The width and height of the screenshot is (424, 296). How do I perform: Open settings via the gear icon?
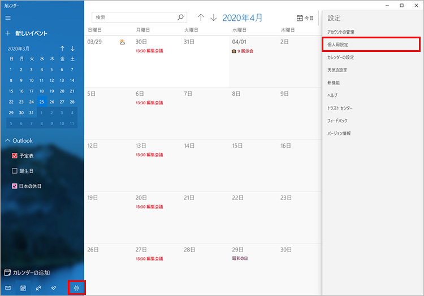click(x=76, y=288)
